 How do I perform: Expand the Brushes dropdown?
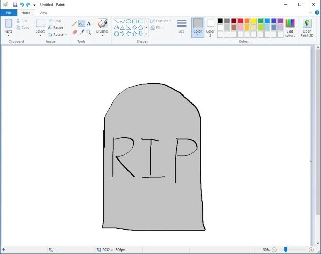(x=102, y=35)
